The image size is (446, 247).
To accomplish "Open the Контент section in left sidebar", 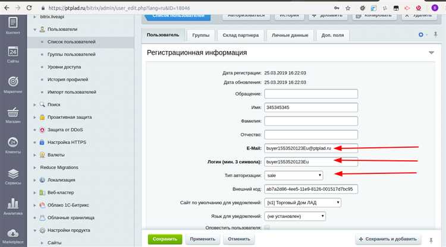I will pos(13,26).
